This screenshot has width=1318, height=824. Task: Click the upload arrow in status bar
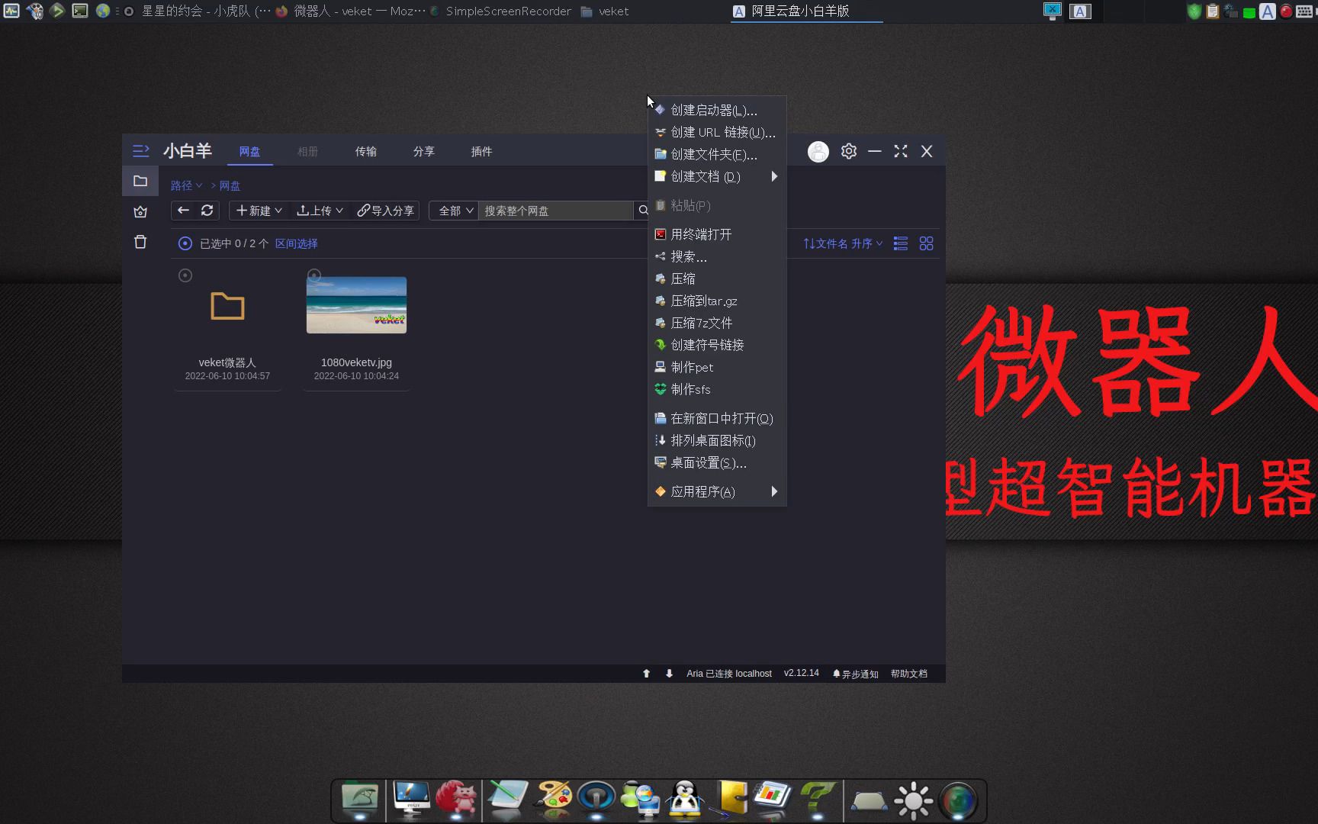(646, 674)
